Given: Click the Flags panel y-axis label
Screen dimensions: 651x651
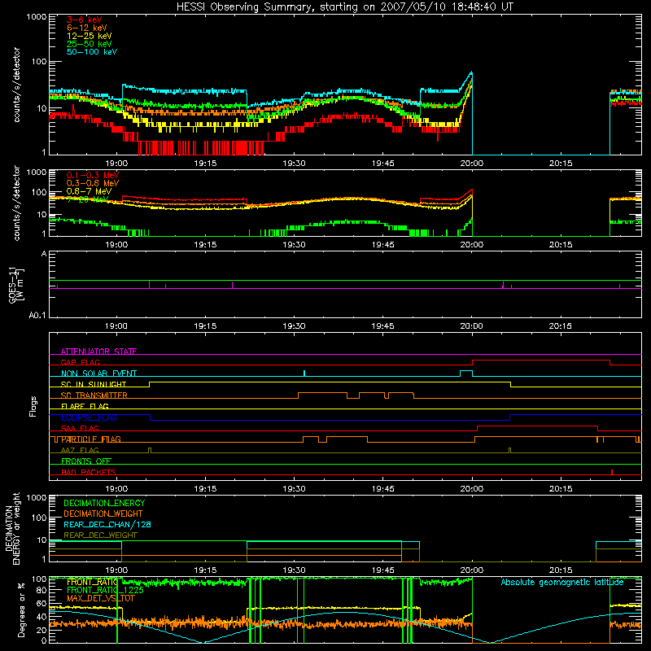Looking at the screenshot, I should click(x=33, y=406).
